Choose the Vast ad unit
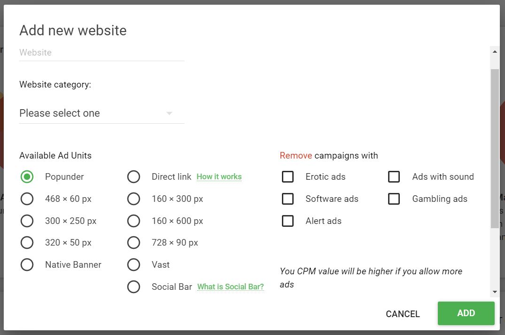The height and width of the screenshot is (335, 505). [133, 264]
